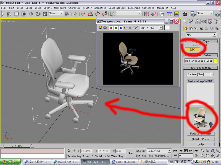Screen dimensions: 221x165
Task: Switch to the Modify panel tab
Action: pos(191,21)
